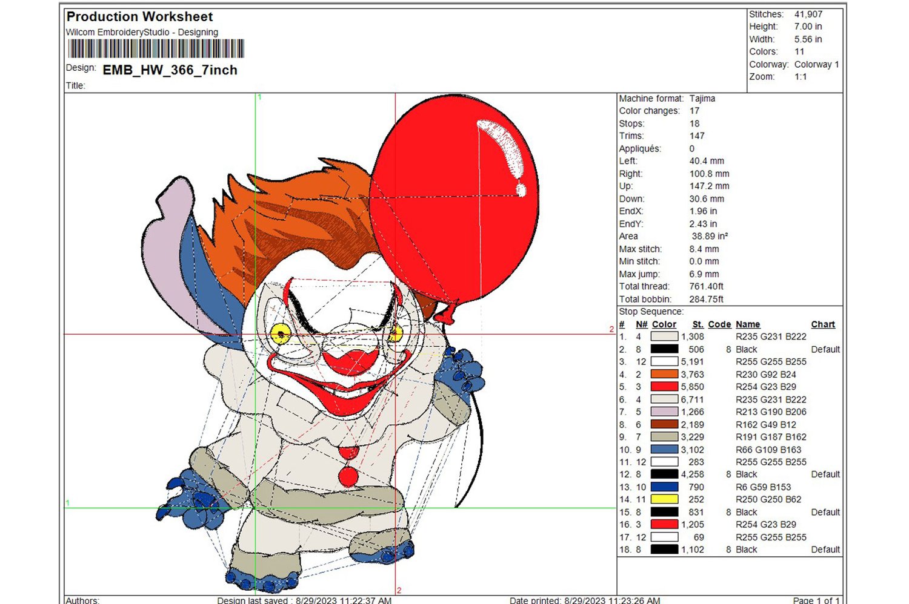Click the width value '5.56 in'
This screenshot has height=604, width=909.
pos(808,39)
